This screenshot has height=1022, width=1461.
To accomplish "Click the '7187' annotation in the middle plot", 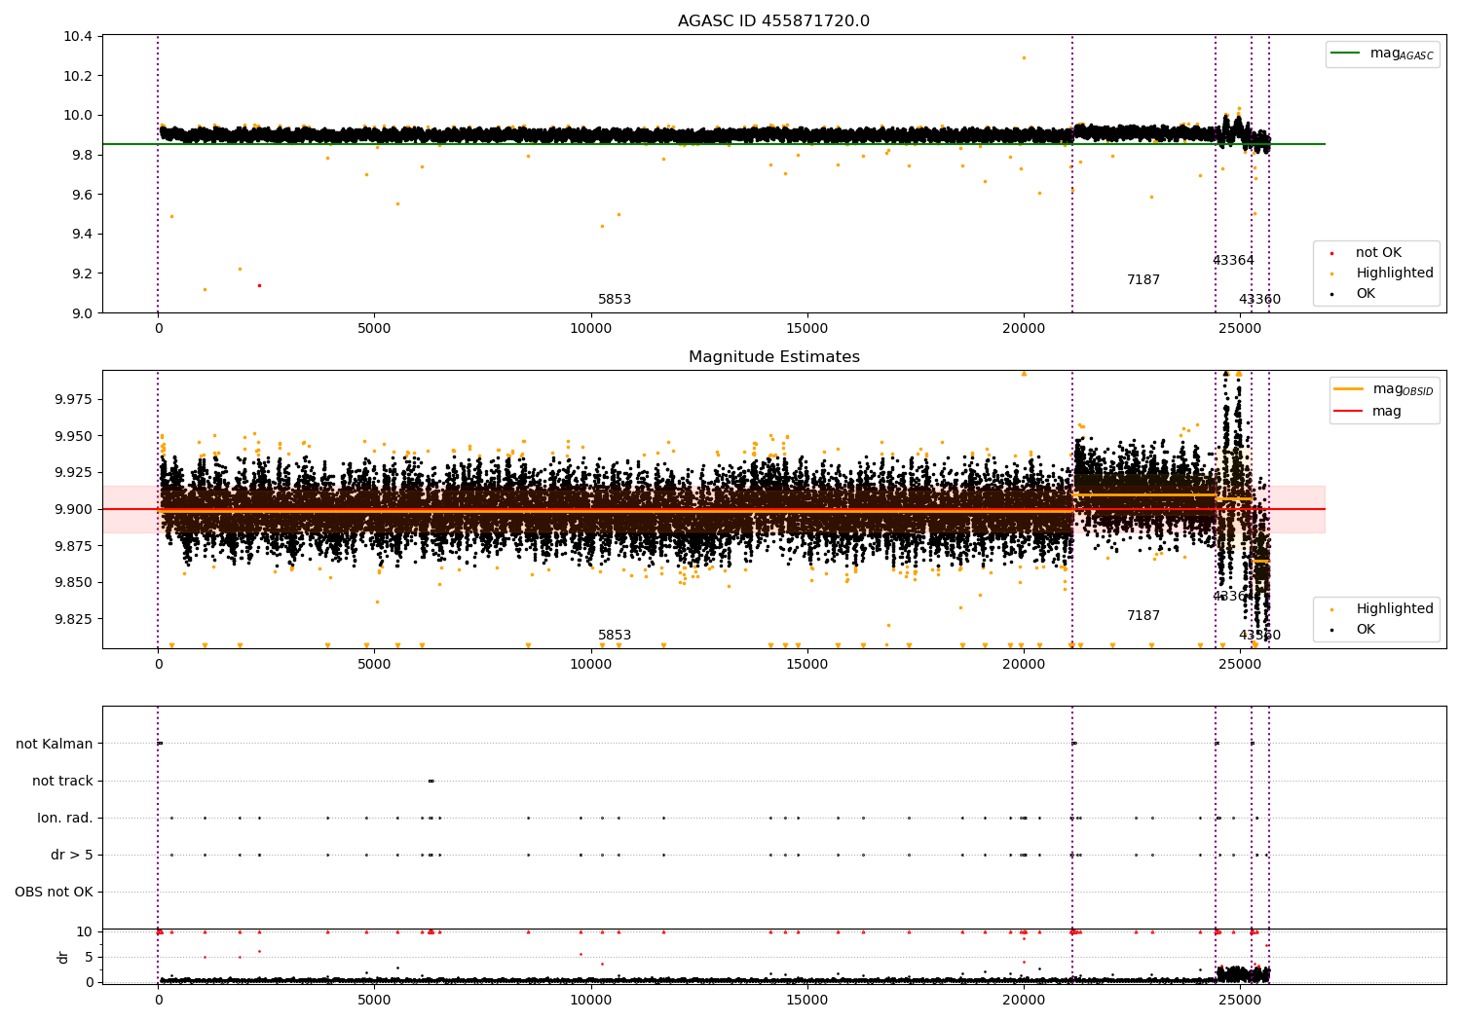I will pos(1143,616).
